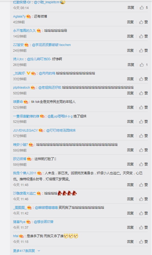Visit profile of 猪崽Rya
The height and width of the screenshot is (255, 152).
[x=19, y=222]
